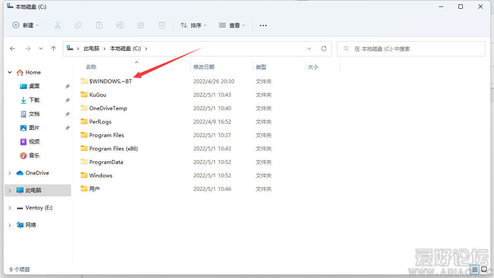Expand Ventoy (E:) in the navigation pane
Screen dimensions: 494x278
(x=10, y=207)
